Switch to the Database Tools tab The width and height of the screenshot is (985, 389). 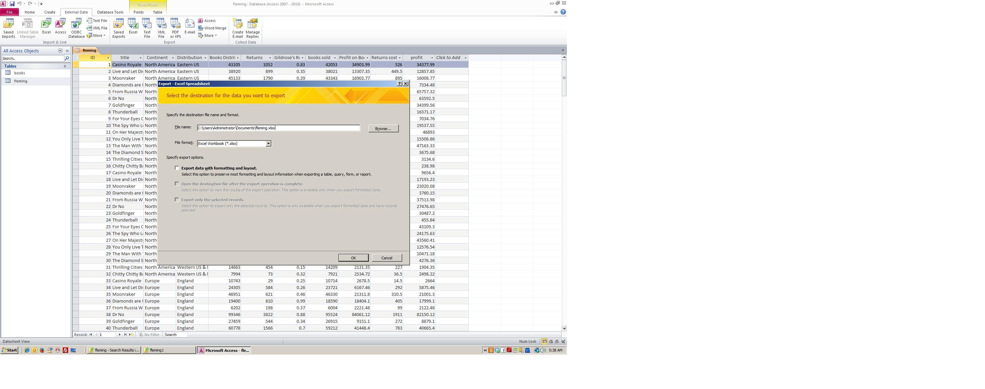coord(110,12)
